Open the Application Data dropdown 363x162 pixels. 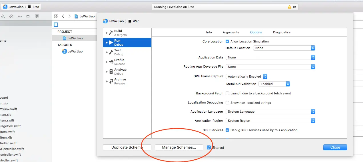pos(270,57)
